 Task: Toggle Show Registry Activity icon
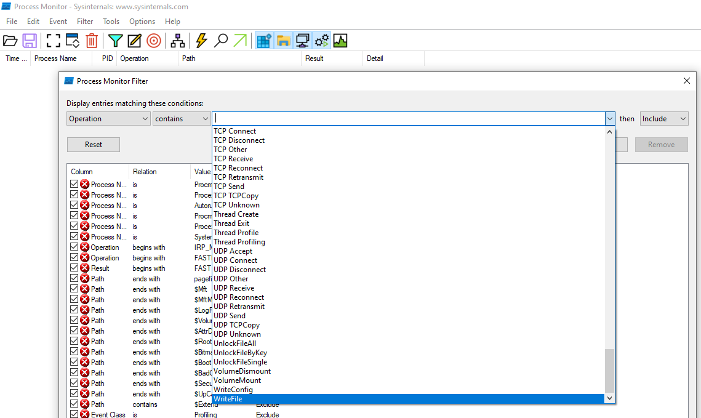(x=264, y=41)
